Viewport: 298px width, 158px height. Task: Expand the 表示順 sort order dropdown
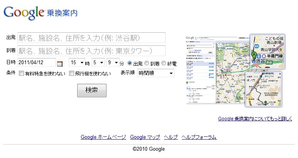coord(156,73)
